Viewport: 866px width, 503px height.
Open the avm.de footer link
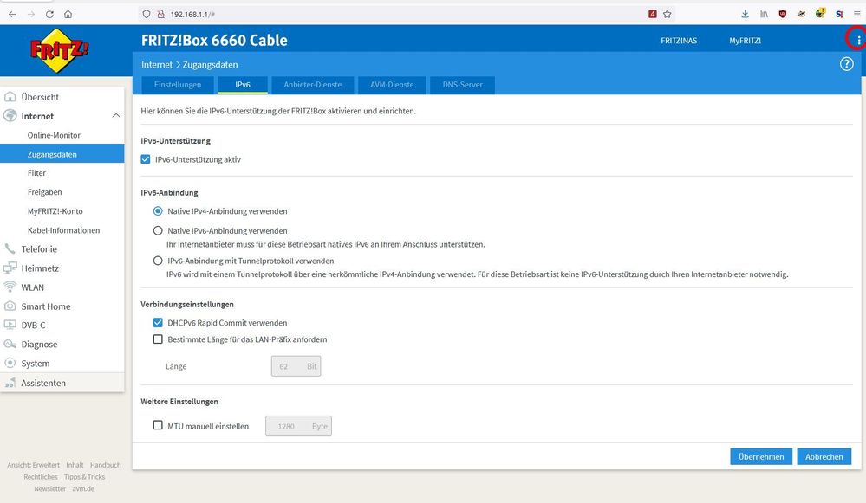tap(83, 488)
